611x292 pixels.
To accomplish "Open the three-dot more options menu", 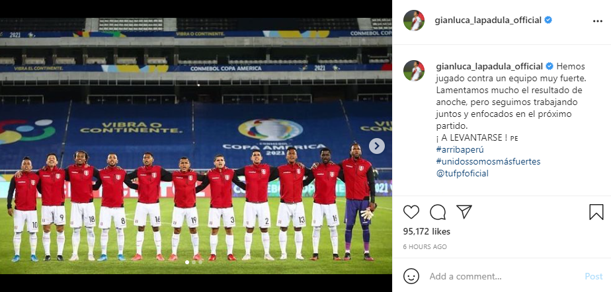I will coord(597,21).
